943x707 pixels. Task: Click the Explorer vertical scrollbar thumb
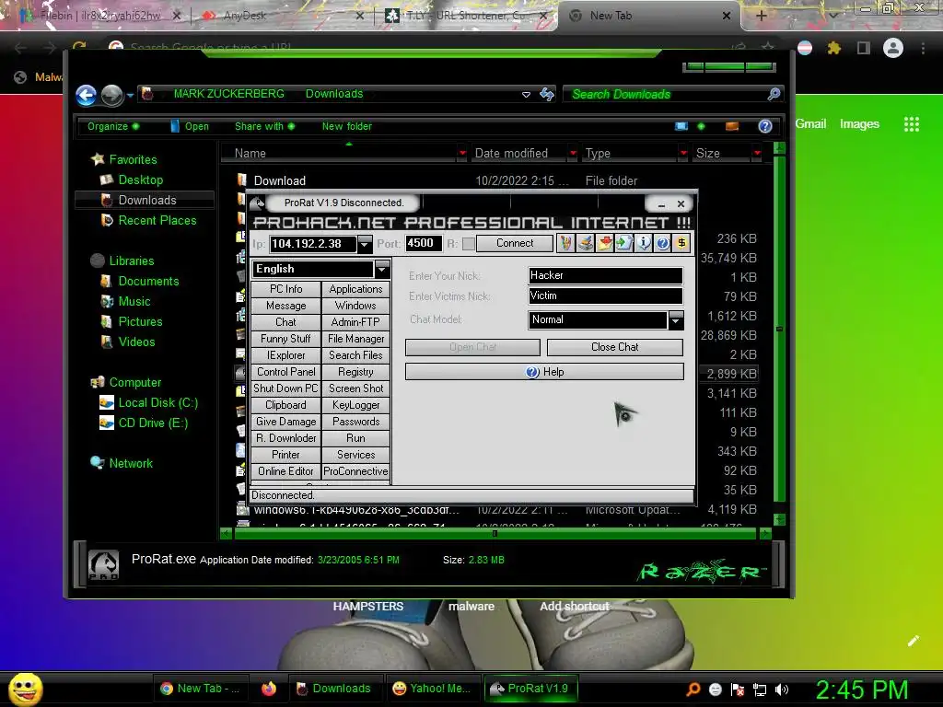[x=779, y=329]
